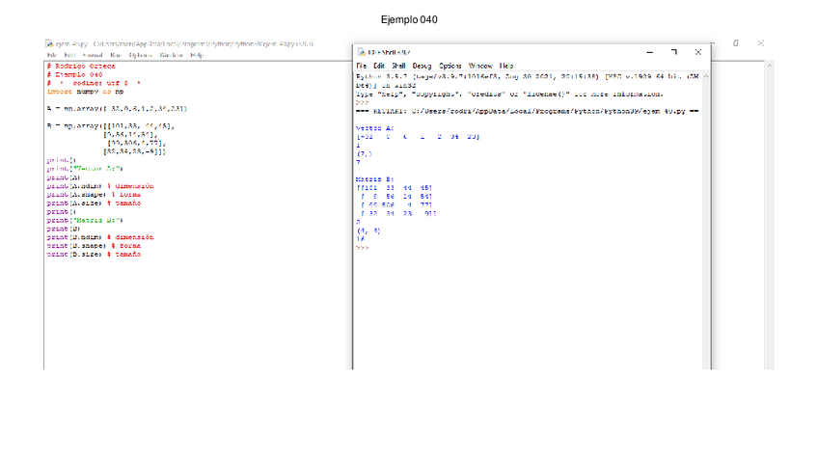818x460 pixels.
Task: Click the '[[101 33 44 45]' matrix row in the shell
Action: 395,188
